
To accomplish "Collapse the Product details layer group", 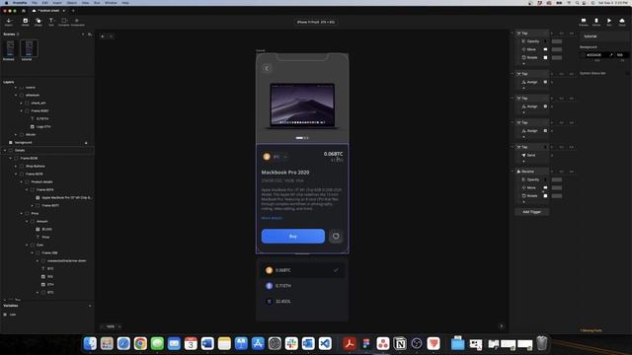I will pyautogui.click(x=22, y=181).
